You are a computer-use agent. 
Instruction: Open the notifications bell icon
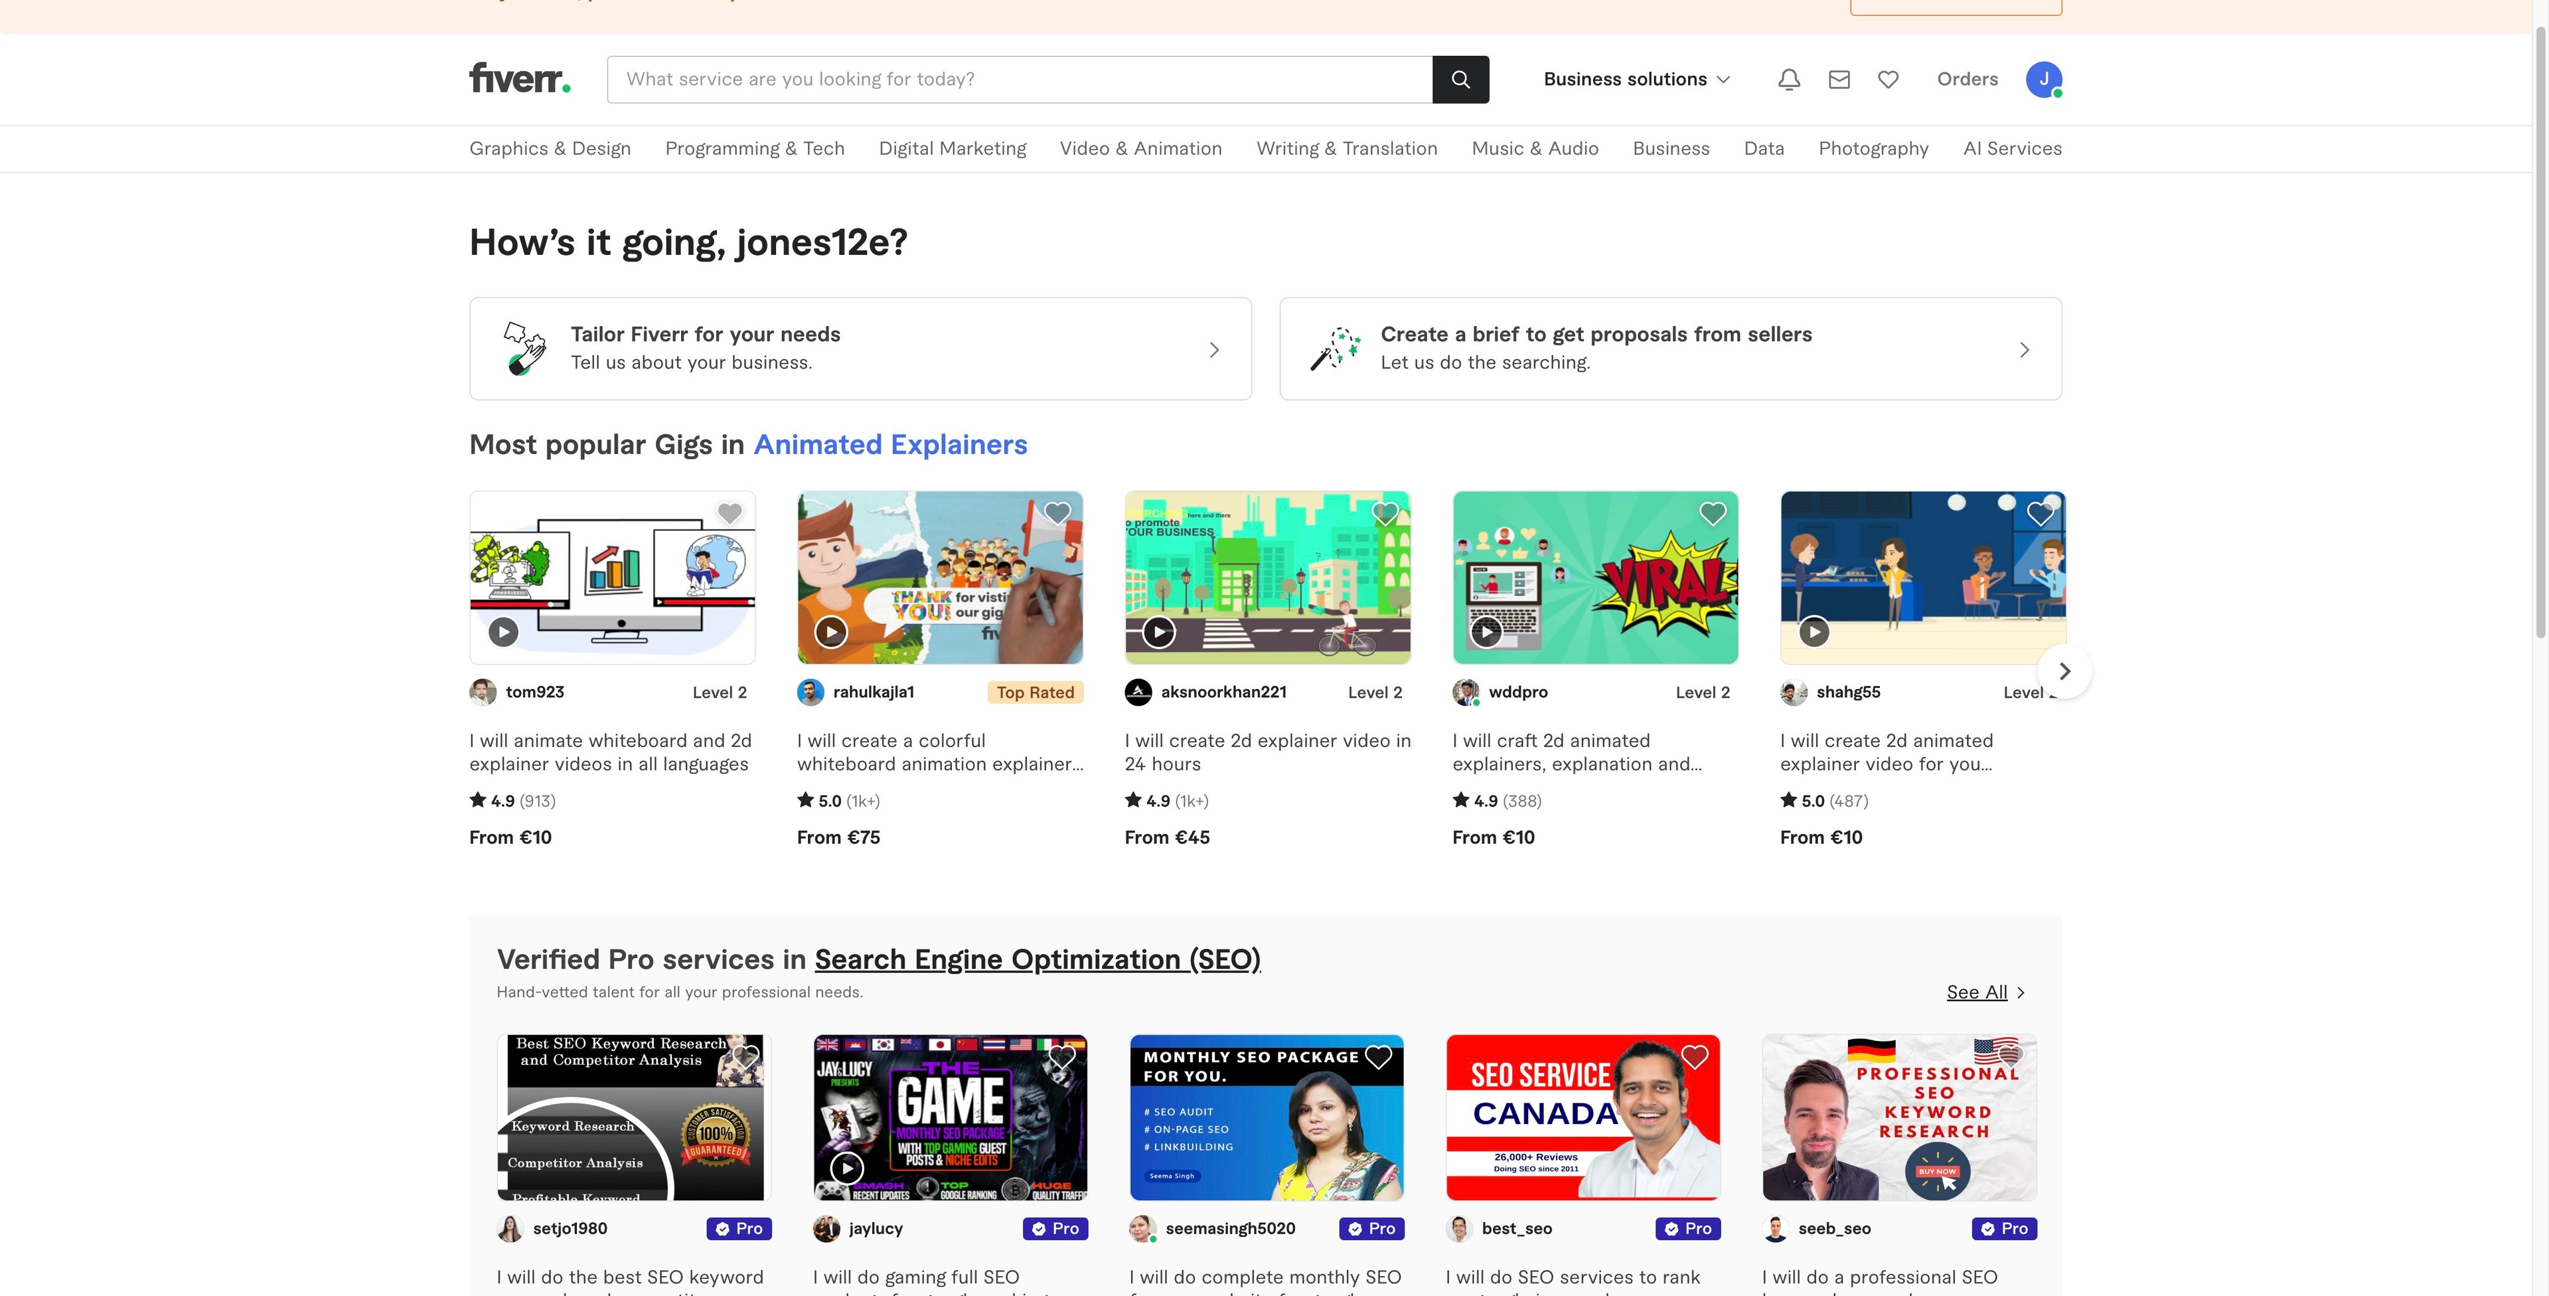point(1788,79)
